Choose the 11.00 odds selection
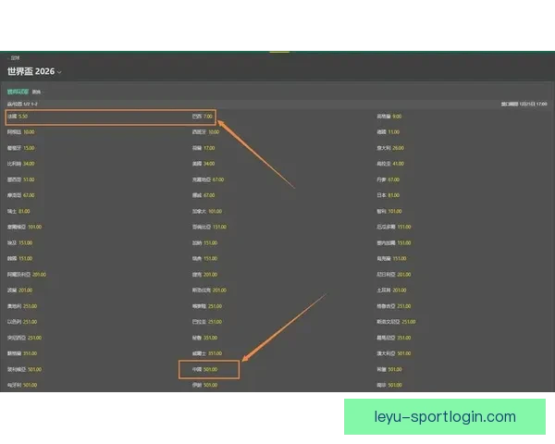This screenshot has width=555, height=444. click(x=394, y=132)
